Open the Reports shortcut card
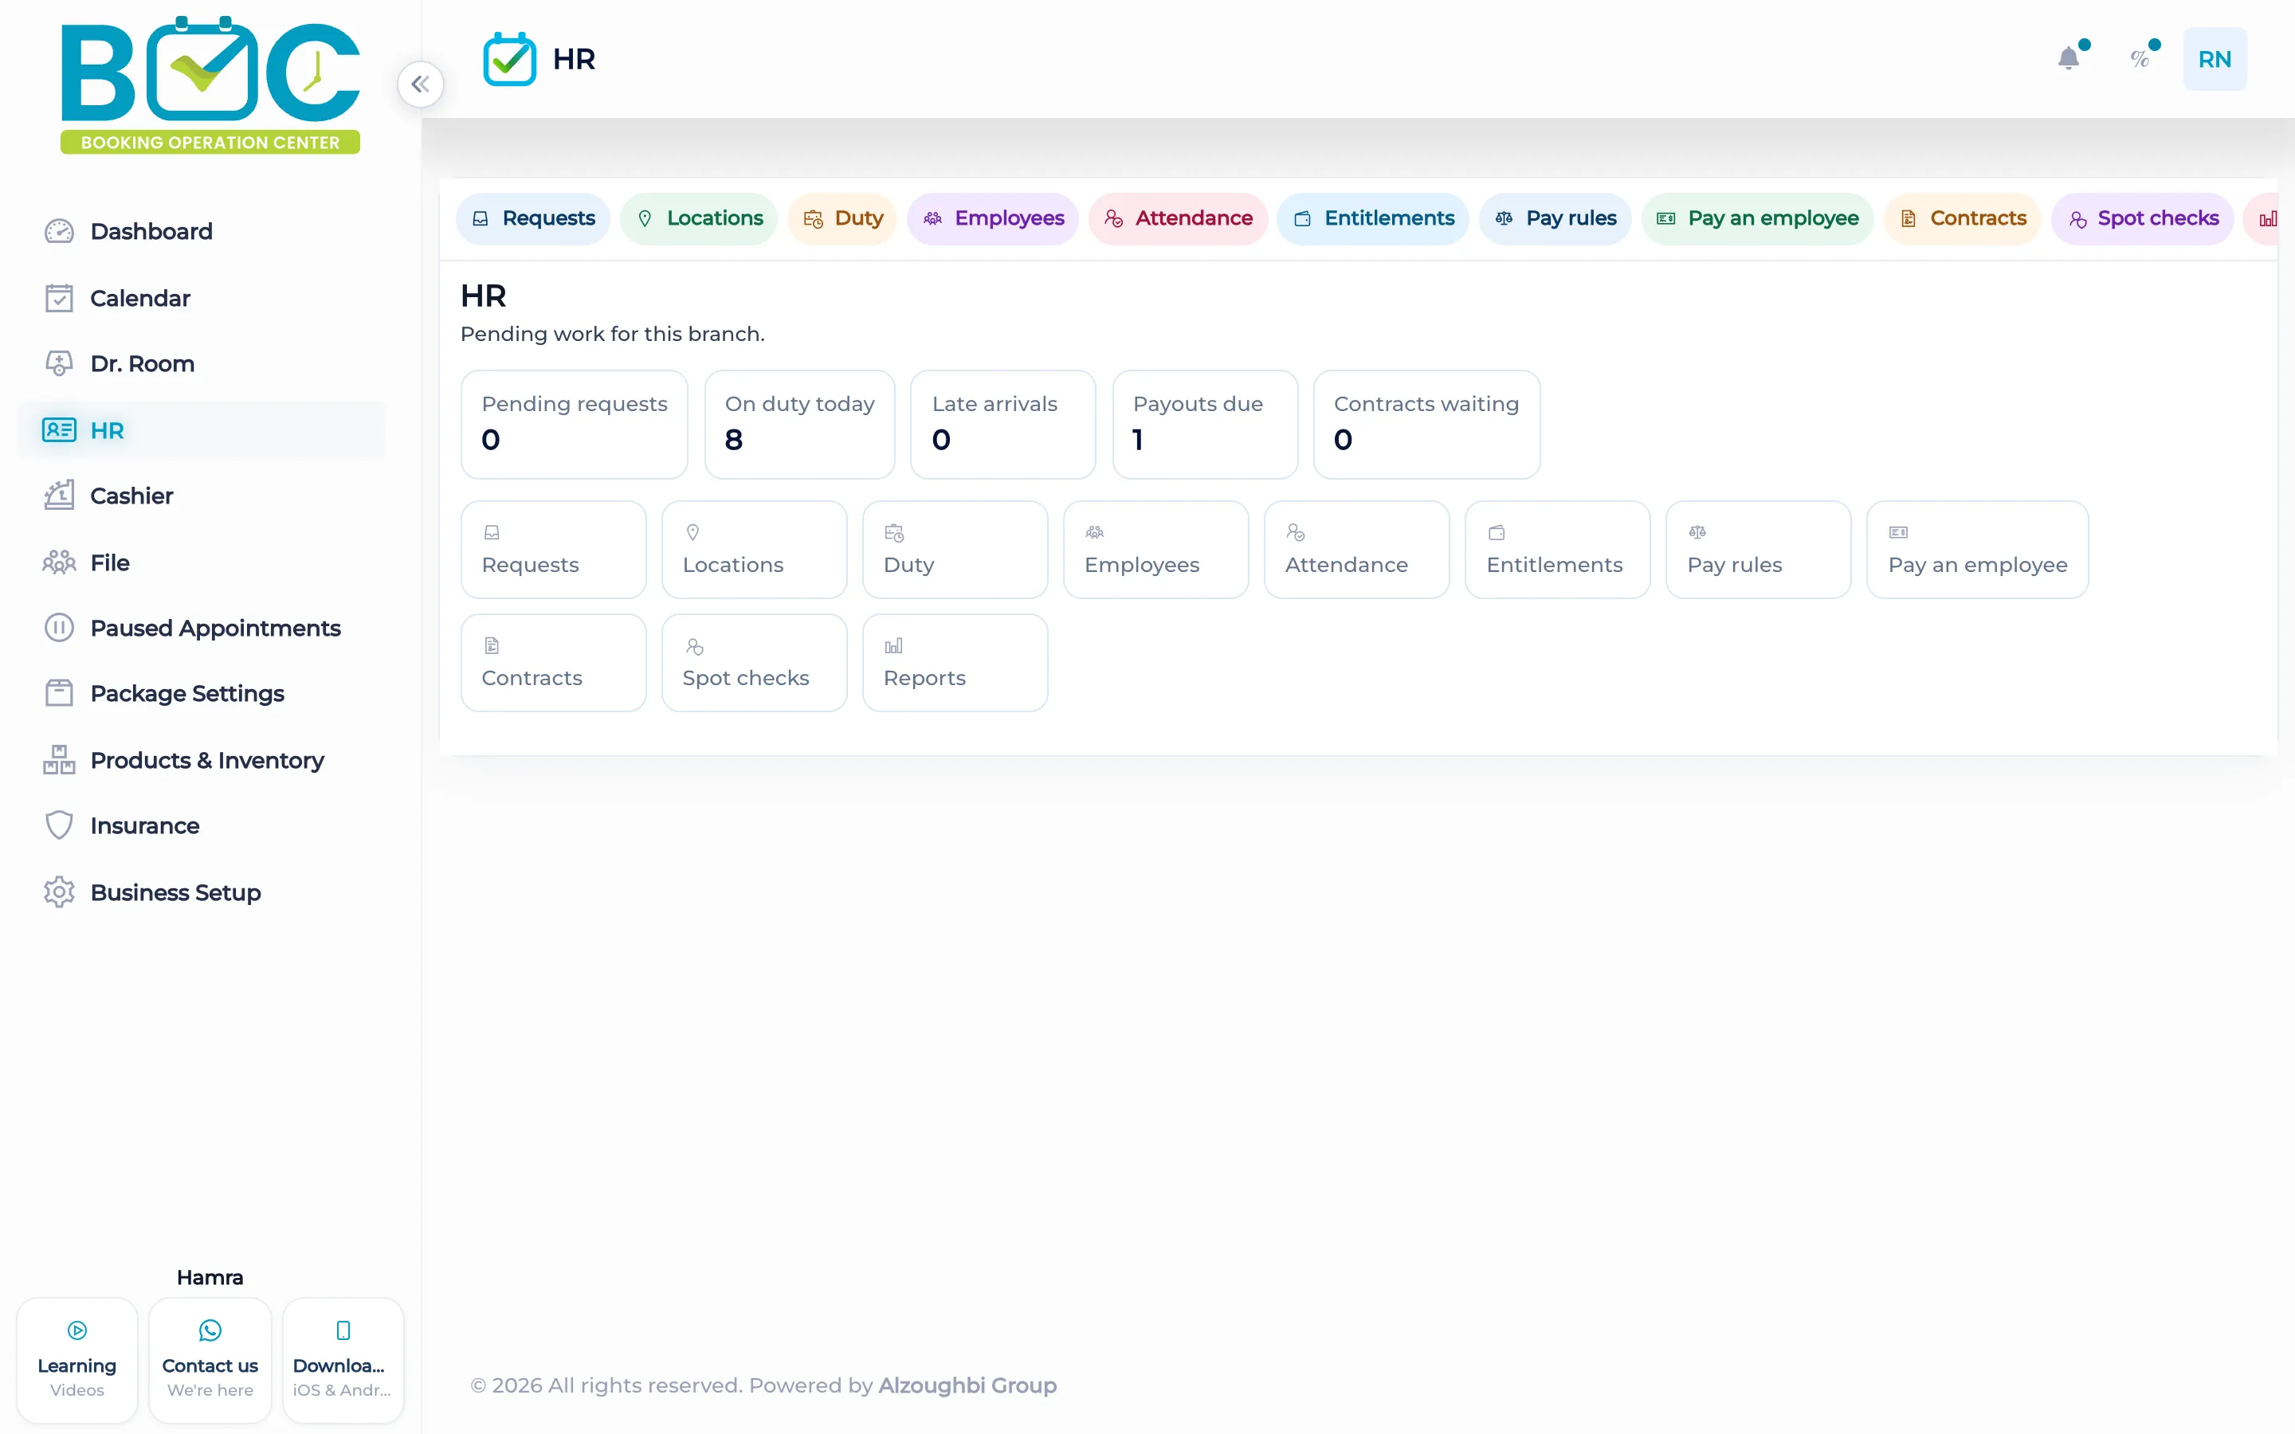Screen dimensions: 2295x1434 click(x=955, y=663)
